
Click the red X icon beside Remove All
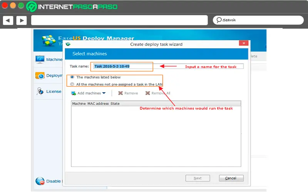click(147, 93)
